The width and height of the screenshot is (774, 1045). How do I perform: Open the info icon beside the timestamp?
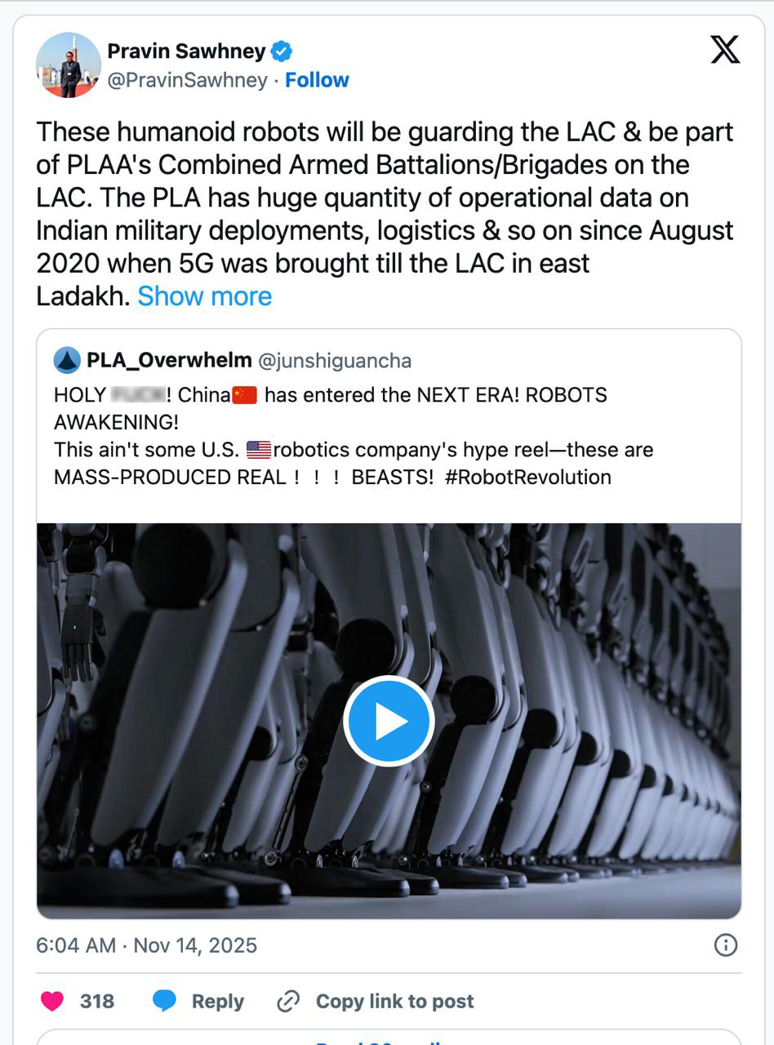(725, 945)
